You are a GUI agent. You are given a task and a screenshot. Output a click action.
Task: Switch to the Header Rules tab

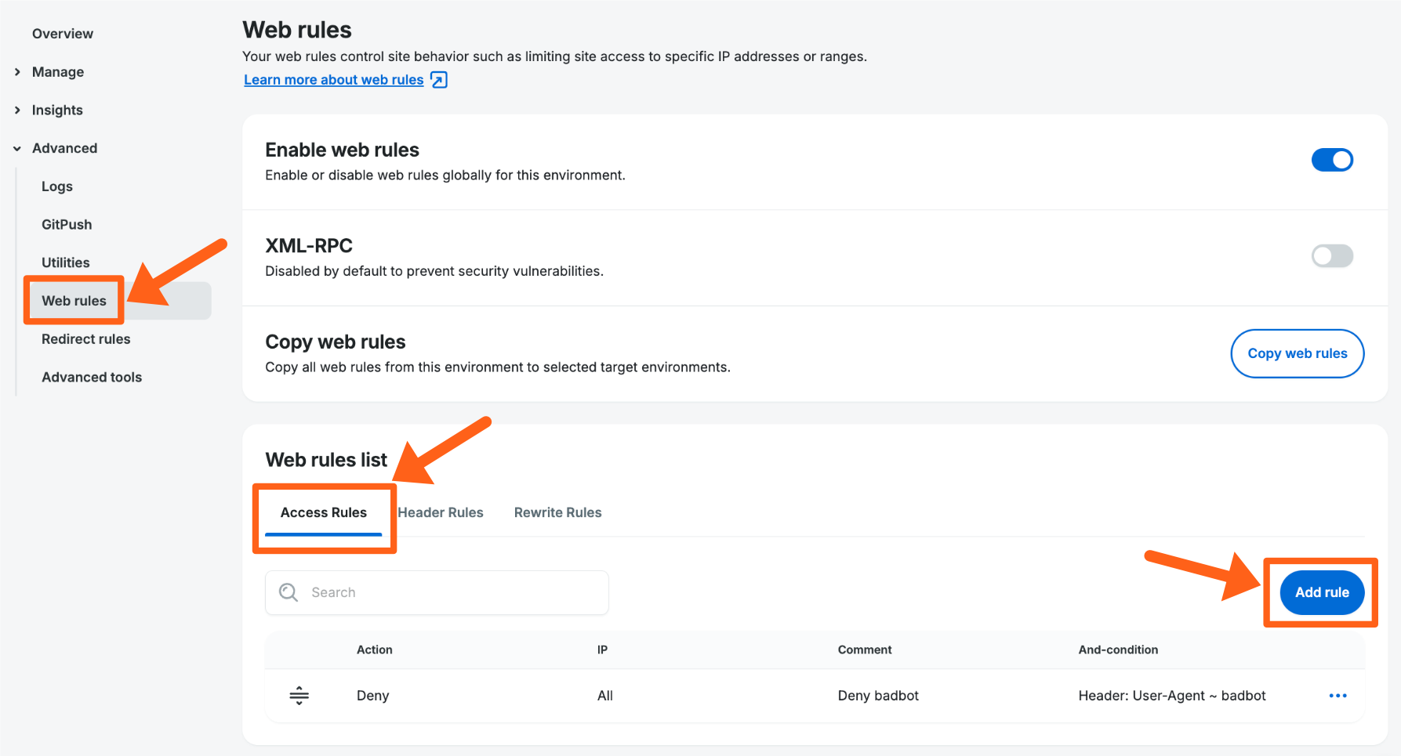click(440, 512)
